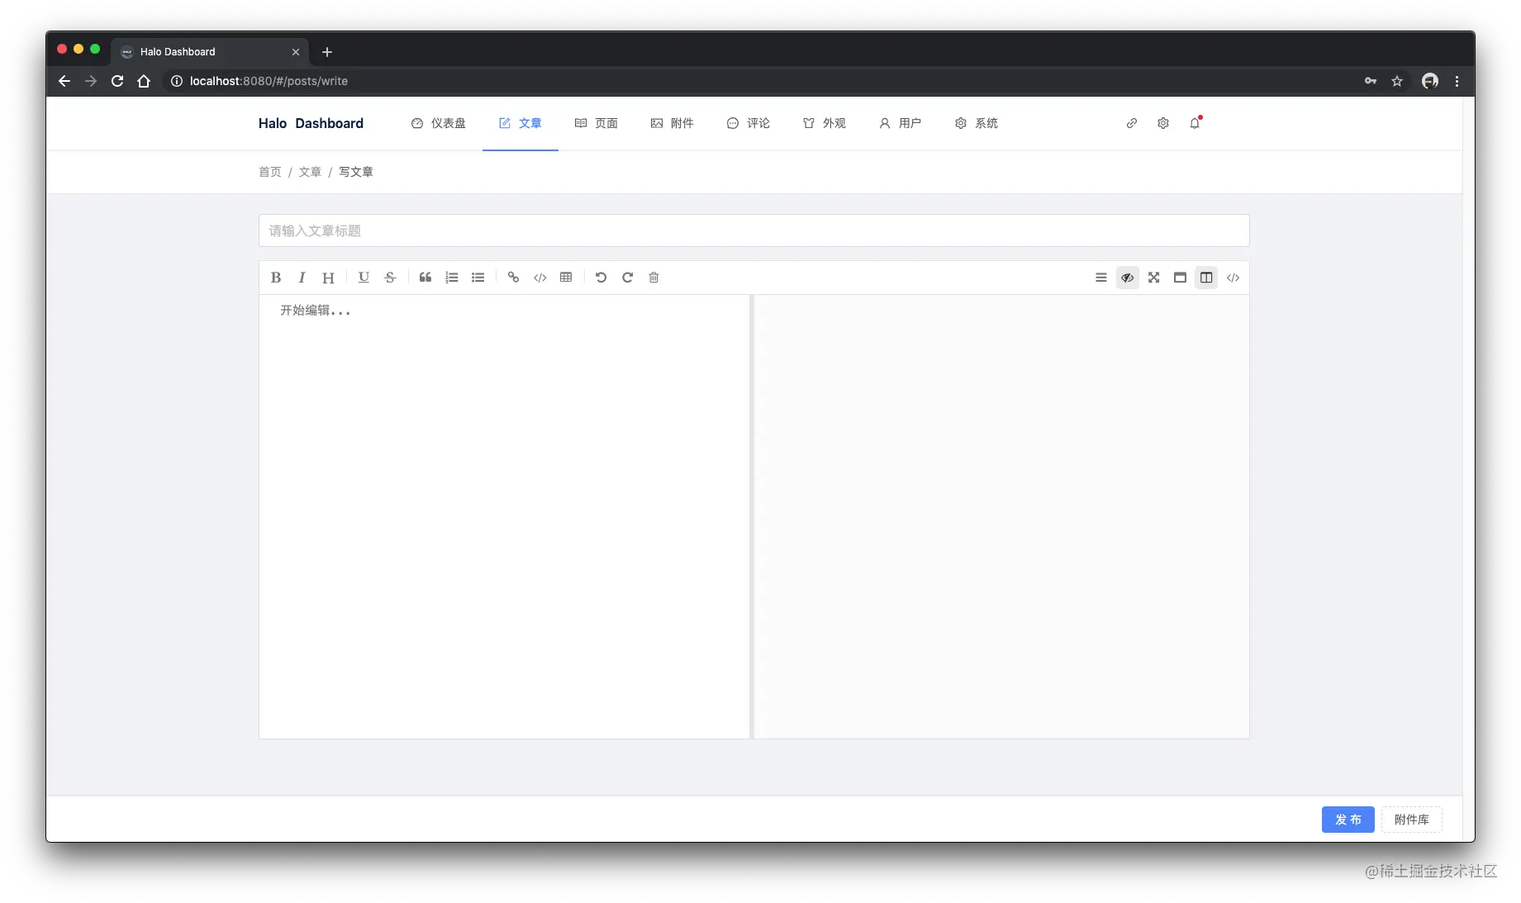The width and height of the screenshot is (1521, 903).
Task: Follow the 首页 breadcrumb link
Action: 270,172
